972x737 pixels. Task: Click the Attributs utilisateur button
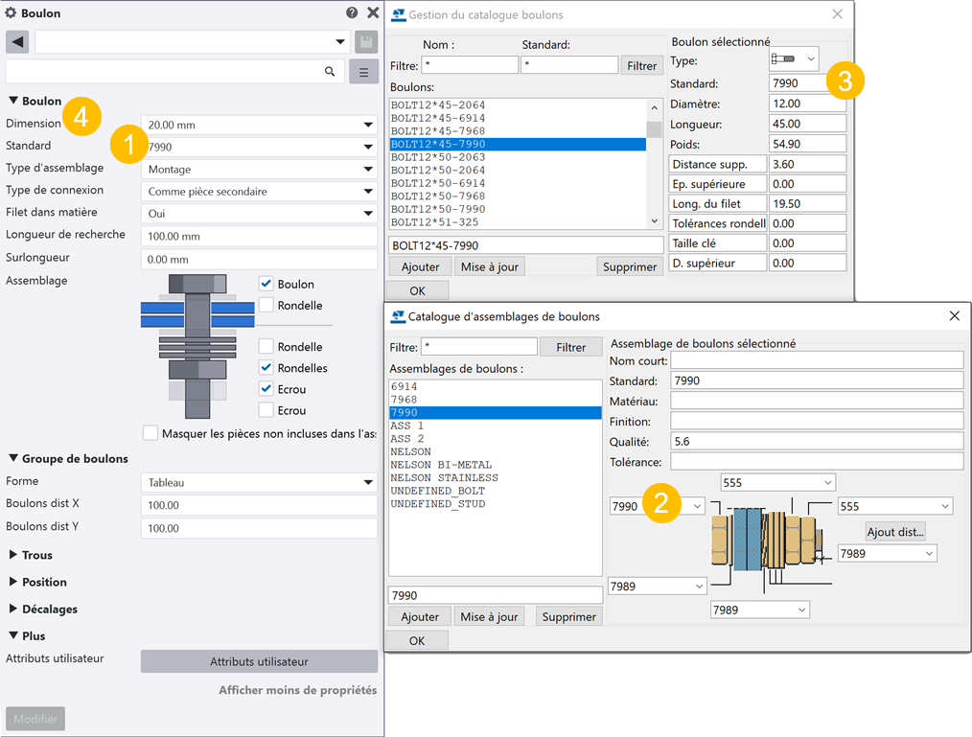pos(259,661)
